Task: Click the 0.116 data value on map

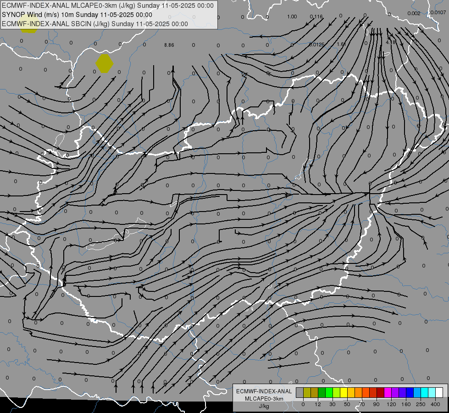Action: pyautogui.click(x=316, y=17)
